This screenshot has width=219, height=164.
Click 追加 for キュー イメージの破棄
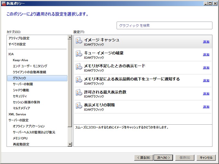(x=206, y=55)
